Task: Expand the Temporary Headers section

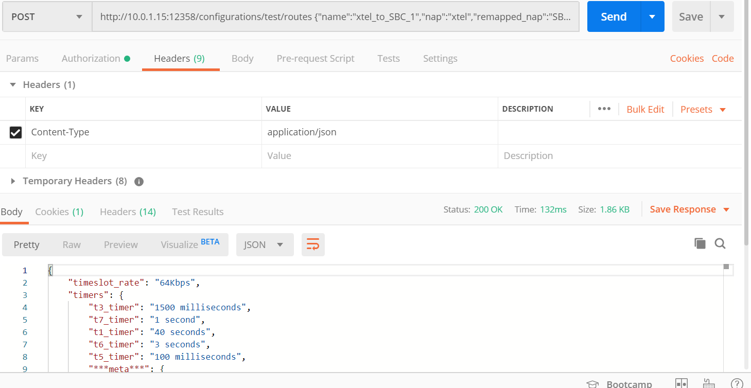Action: 13,181
